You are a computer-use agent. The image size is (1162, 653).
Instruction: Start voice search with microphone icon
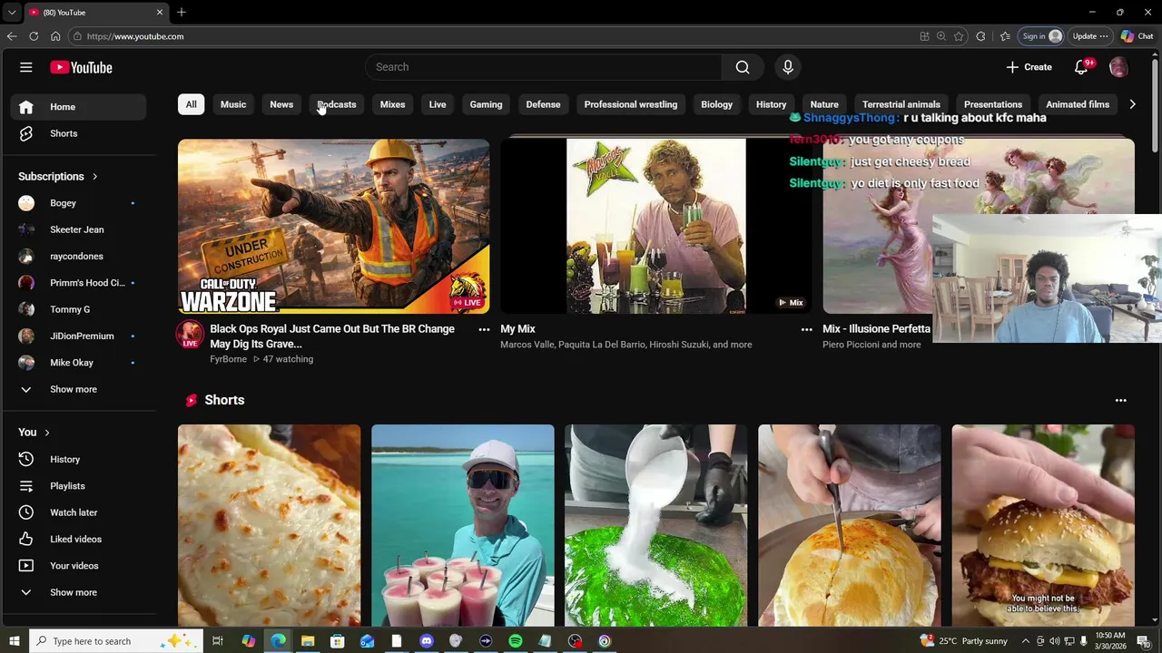click(x=788, y=67)
